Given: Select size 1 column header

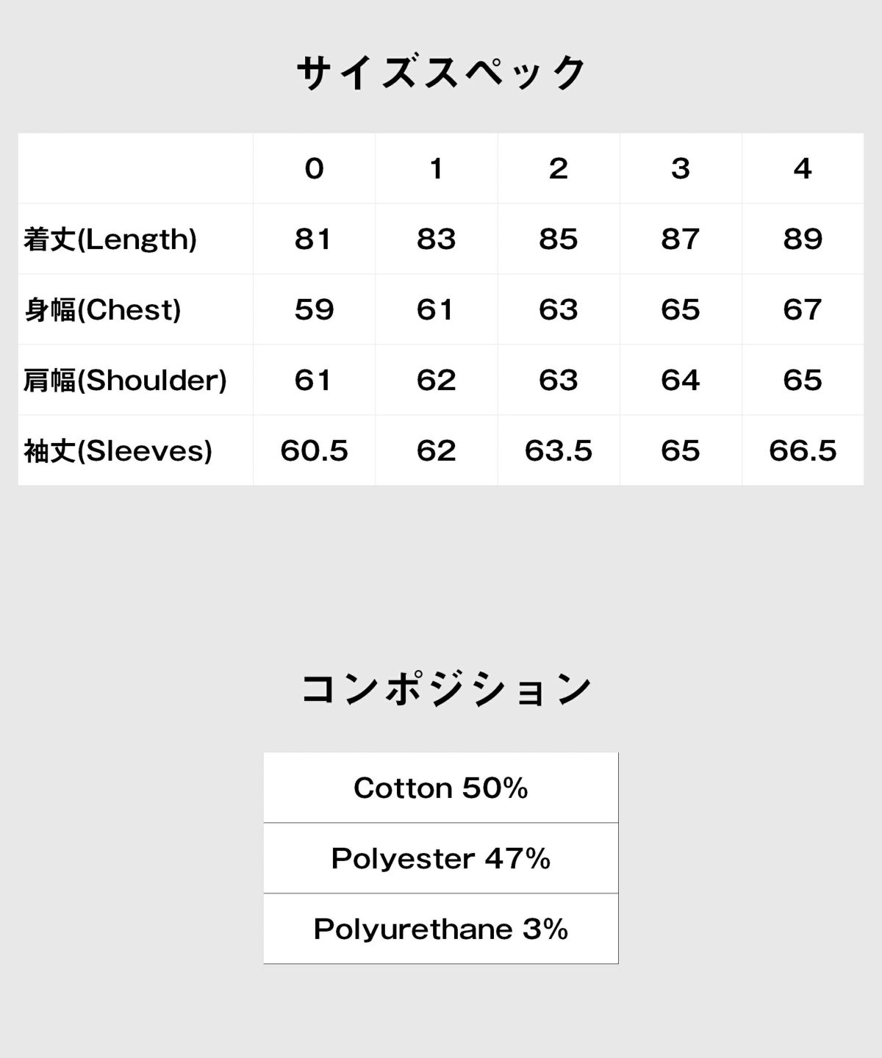Looking at the screenshot, I should 437,168.
